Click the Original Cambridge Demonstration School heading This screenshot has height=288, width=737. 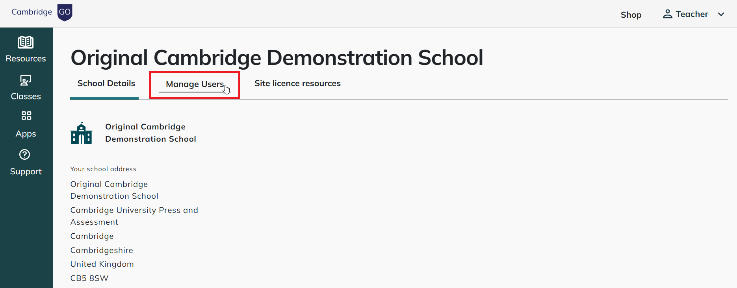click(x=277, y=58)
